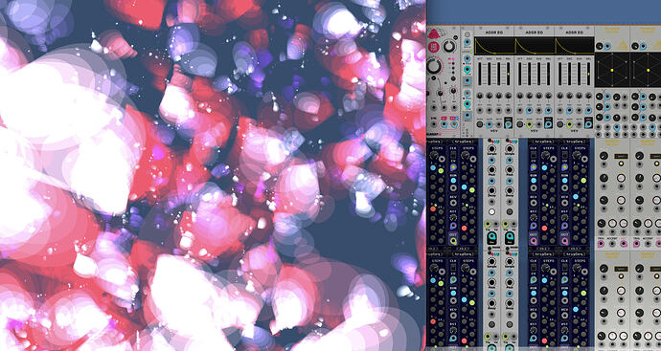Click the REL knob under the rightmost ADSR EG sliders
The width and height of the screenshot is (661, 351).
coord(588,96)
